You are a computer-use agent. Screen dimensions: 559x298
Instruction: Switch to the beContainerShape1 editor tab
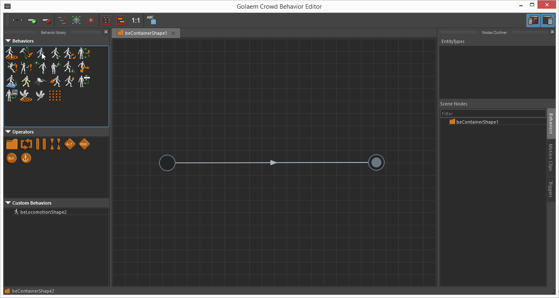pyautogui.click(x=146, y=33)
